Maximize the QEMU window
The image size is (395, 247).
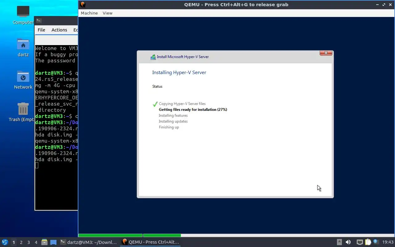(x=384, y=5)
